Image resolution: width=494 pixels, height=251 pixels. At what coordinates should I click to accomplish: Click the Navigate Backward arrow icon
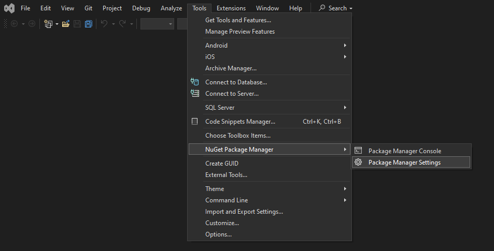pos(14,24)
